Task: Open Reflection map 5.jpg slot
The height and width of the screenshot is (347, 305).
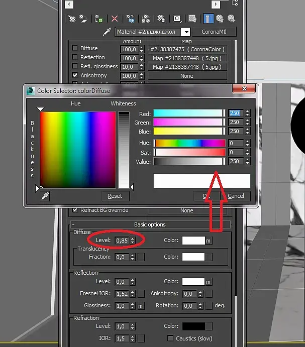Action: [x=187, y=58]
